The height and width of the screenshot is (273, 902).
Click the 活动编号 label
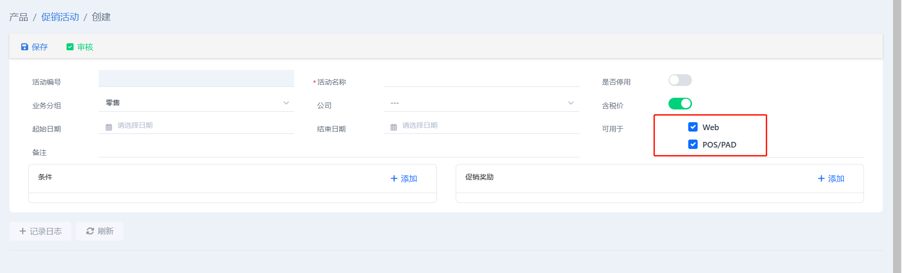[x=47, y=82]
